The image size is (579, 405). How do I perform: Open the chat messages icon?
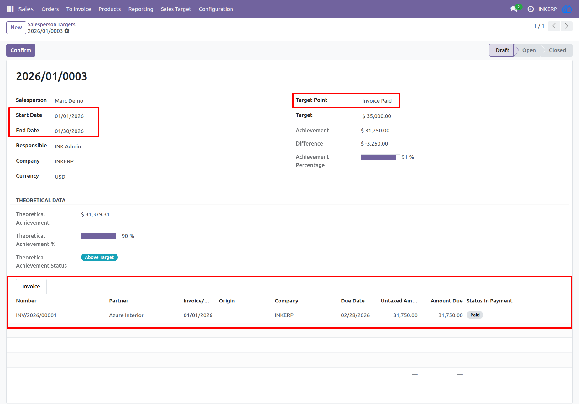tap(514, 9)
